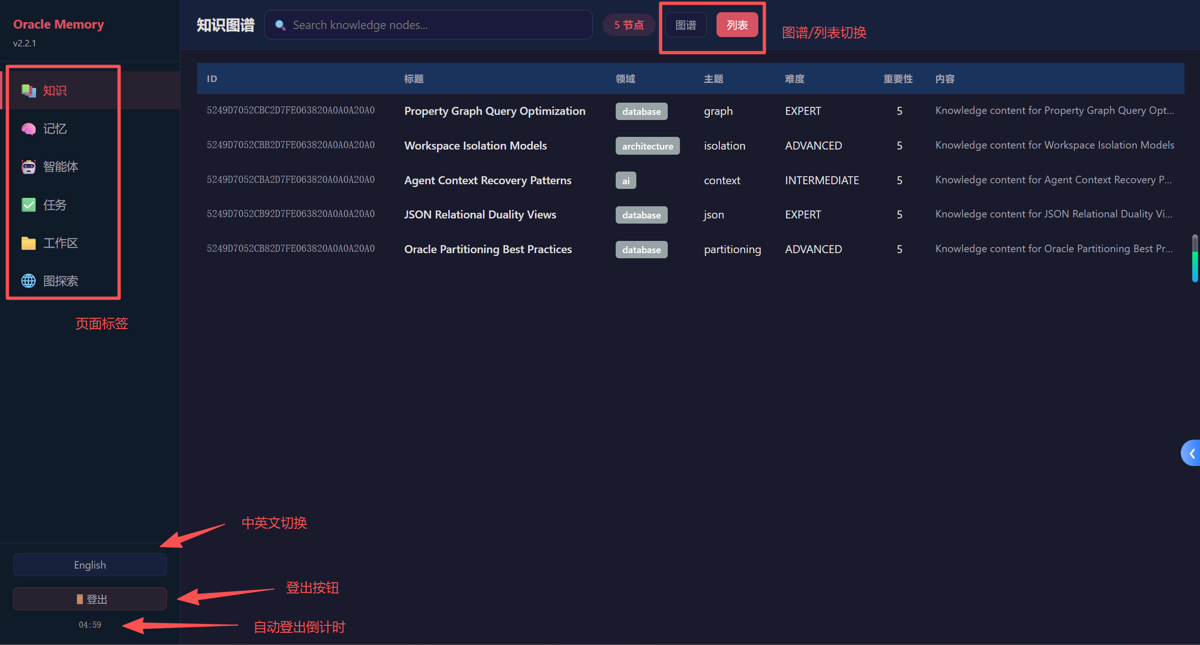Click database tag in Property Graph row
This screenshot has height=645, width=1200.
[x=642, y=111]
